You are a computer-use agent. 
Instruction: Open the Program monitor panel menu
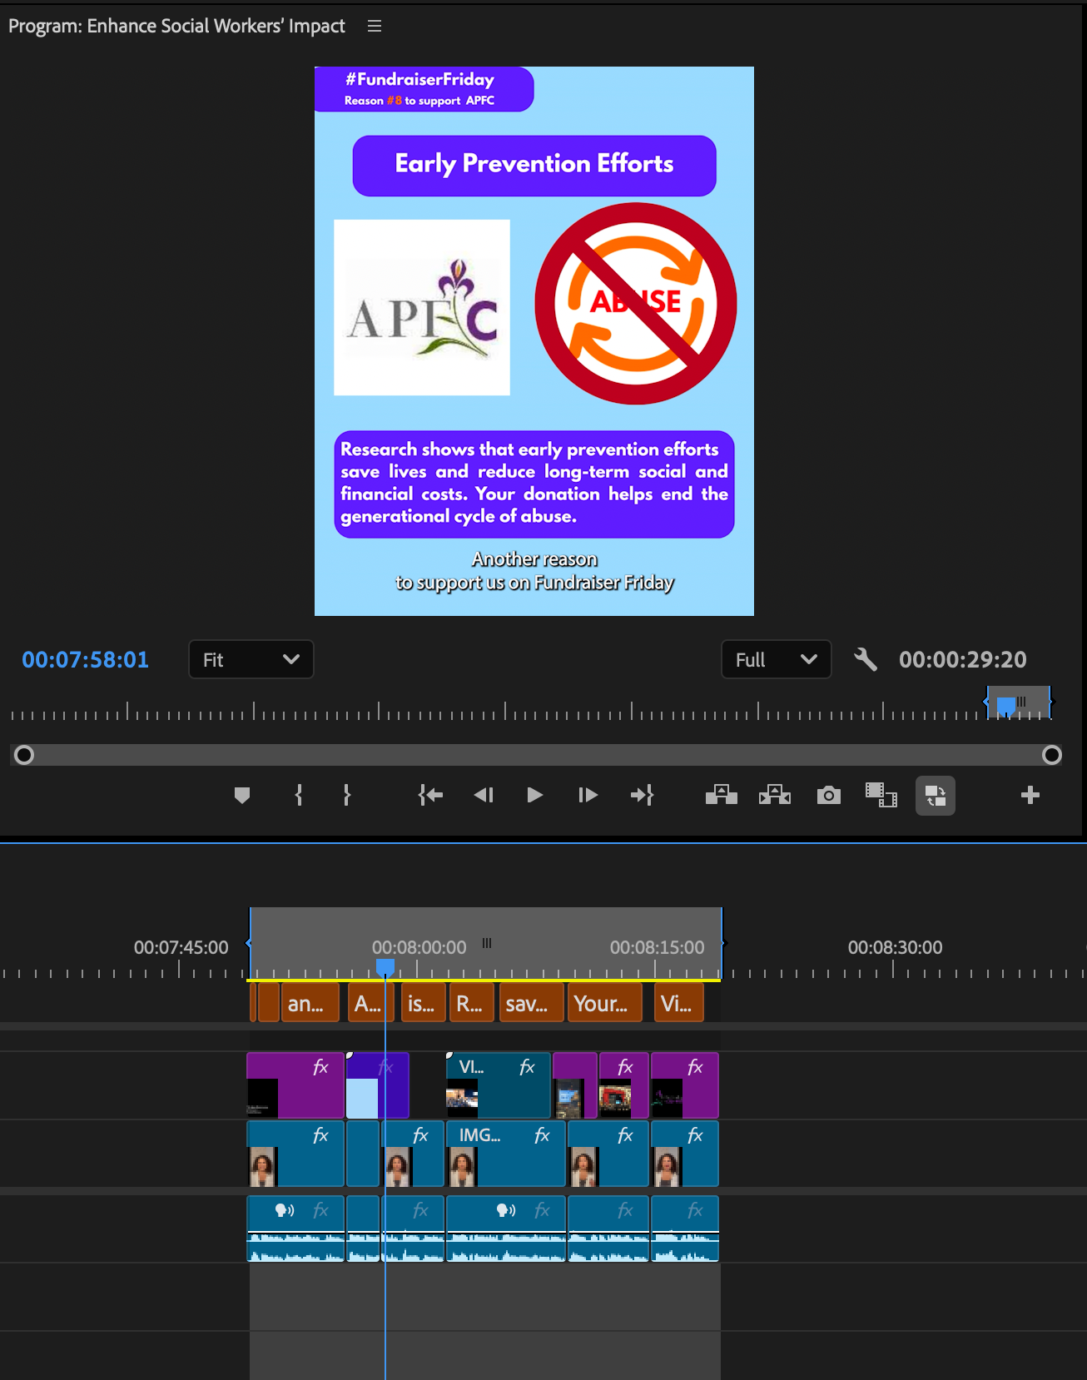[375, 26]
